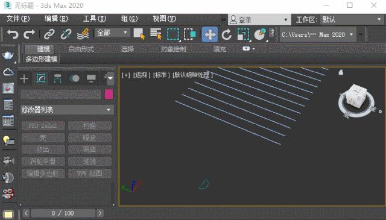This screenshot has width=386, height=220.
Task: Open the 视图(V) menu
Action: tap(164, 19)
